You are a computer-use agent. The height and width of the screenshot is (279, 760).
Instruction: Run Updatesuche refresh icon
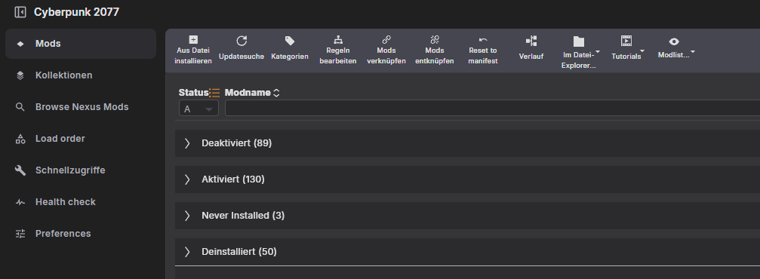pos(242,41)
